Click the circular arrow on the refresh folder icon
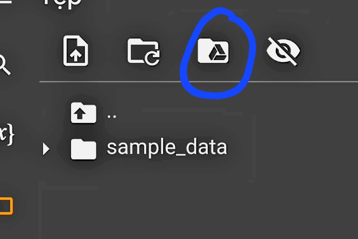Screen dimensions: 358x239 click(x=152, y=57)
